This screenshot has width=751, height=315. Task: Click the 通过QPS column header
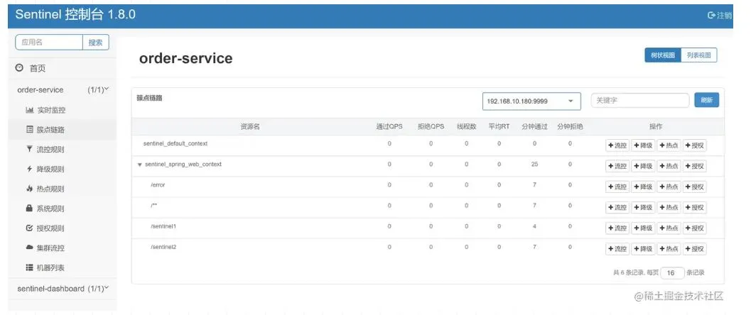click(x=389, y=127)
